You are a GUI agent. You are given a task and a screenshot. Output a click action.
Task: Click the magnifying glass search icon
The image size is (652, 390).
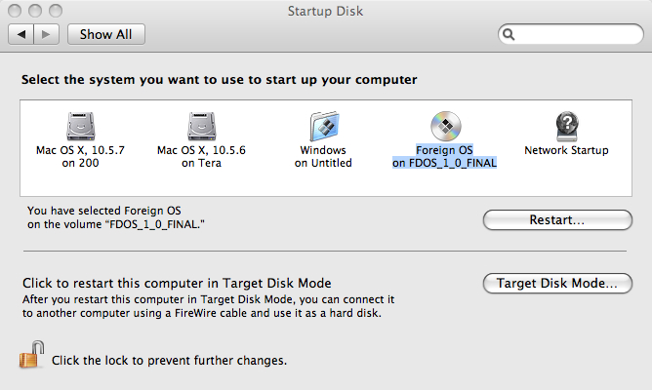click(x=509, y=34)
